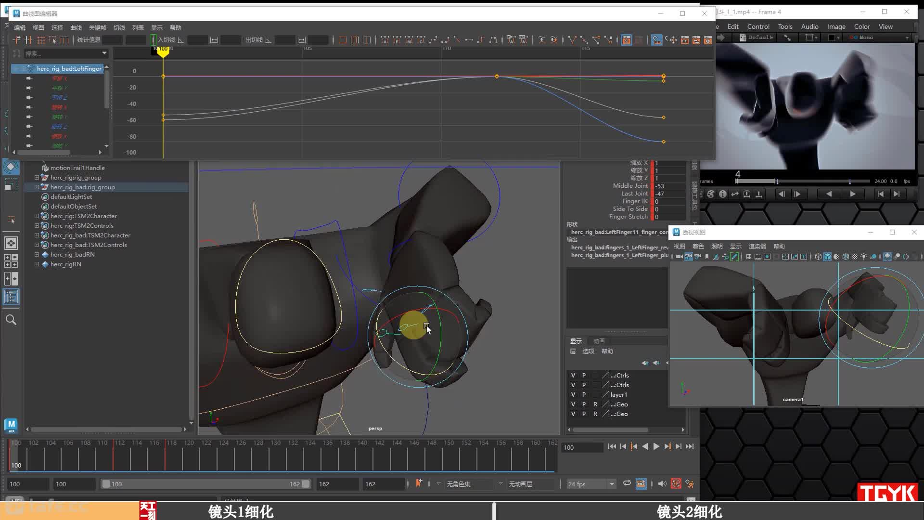Toggle cached playback button
924x520 pixels.
[641, 483]
